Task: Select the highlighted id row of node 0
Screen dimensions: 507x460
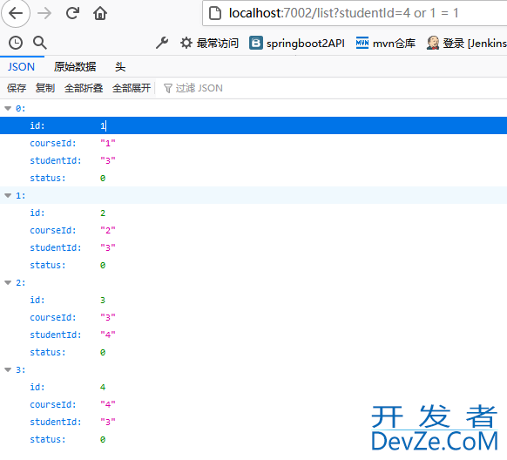Action: coord(253,125)
